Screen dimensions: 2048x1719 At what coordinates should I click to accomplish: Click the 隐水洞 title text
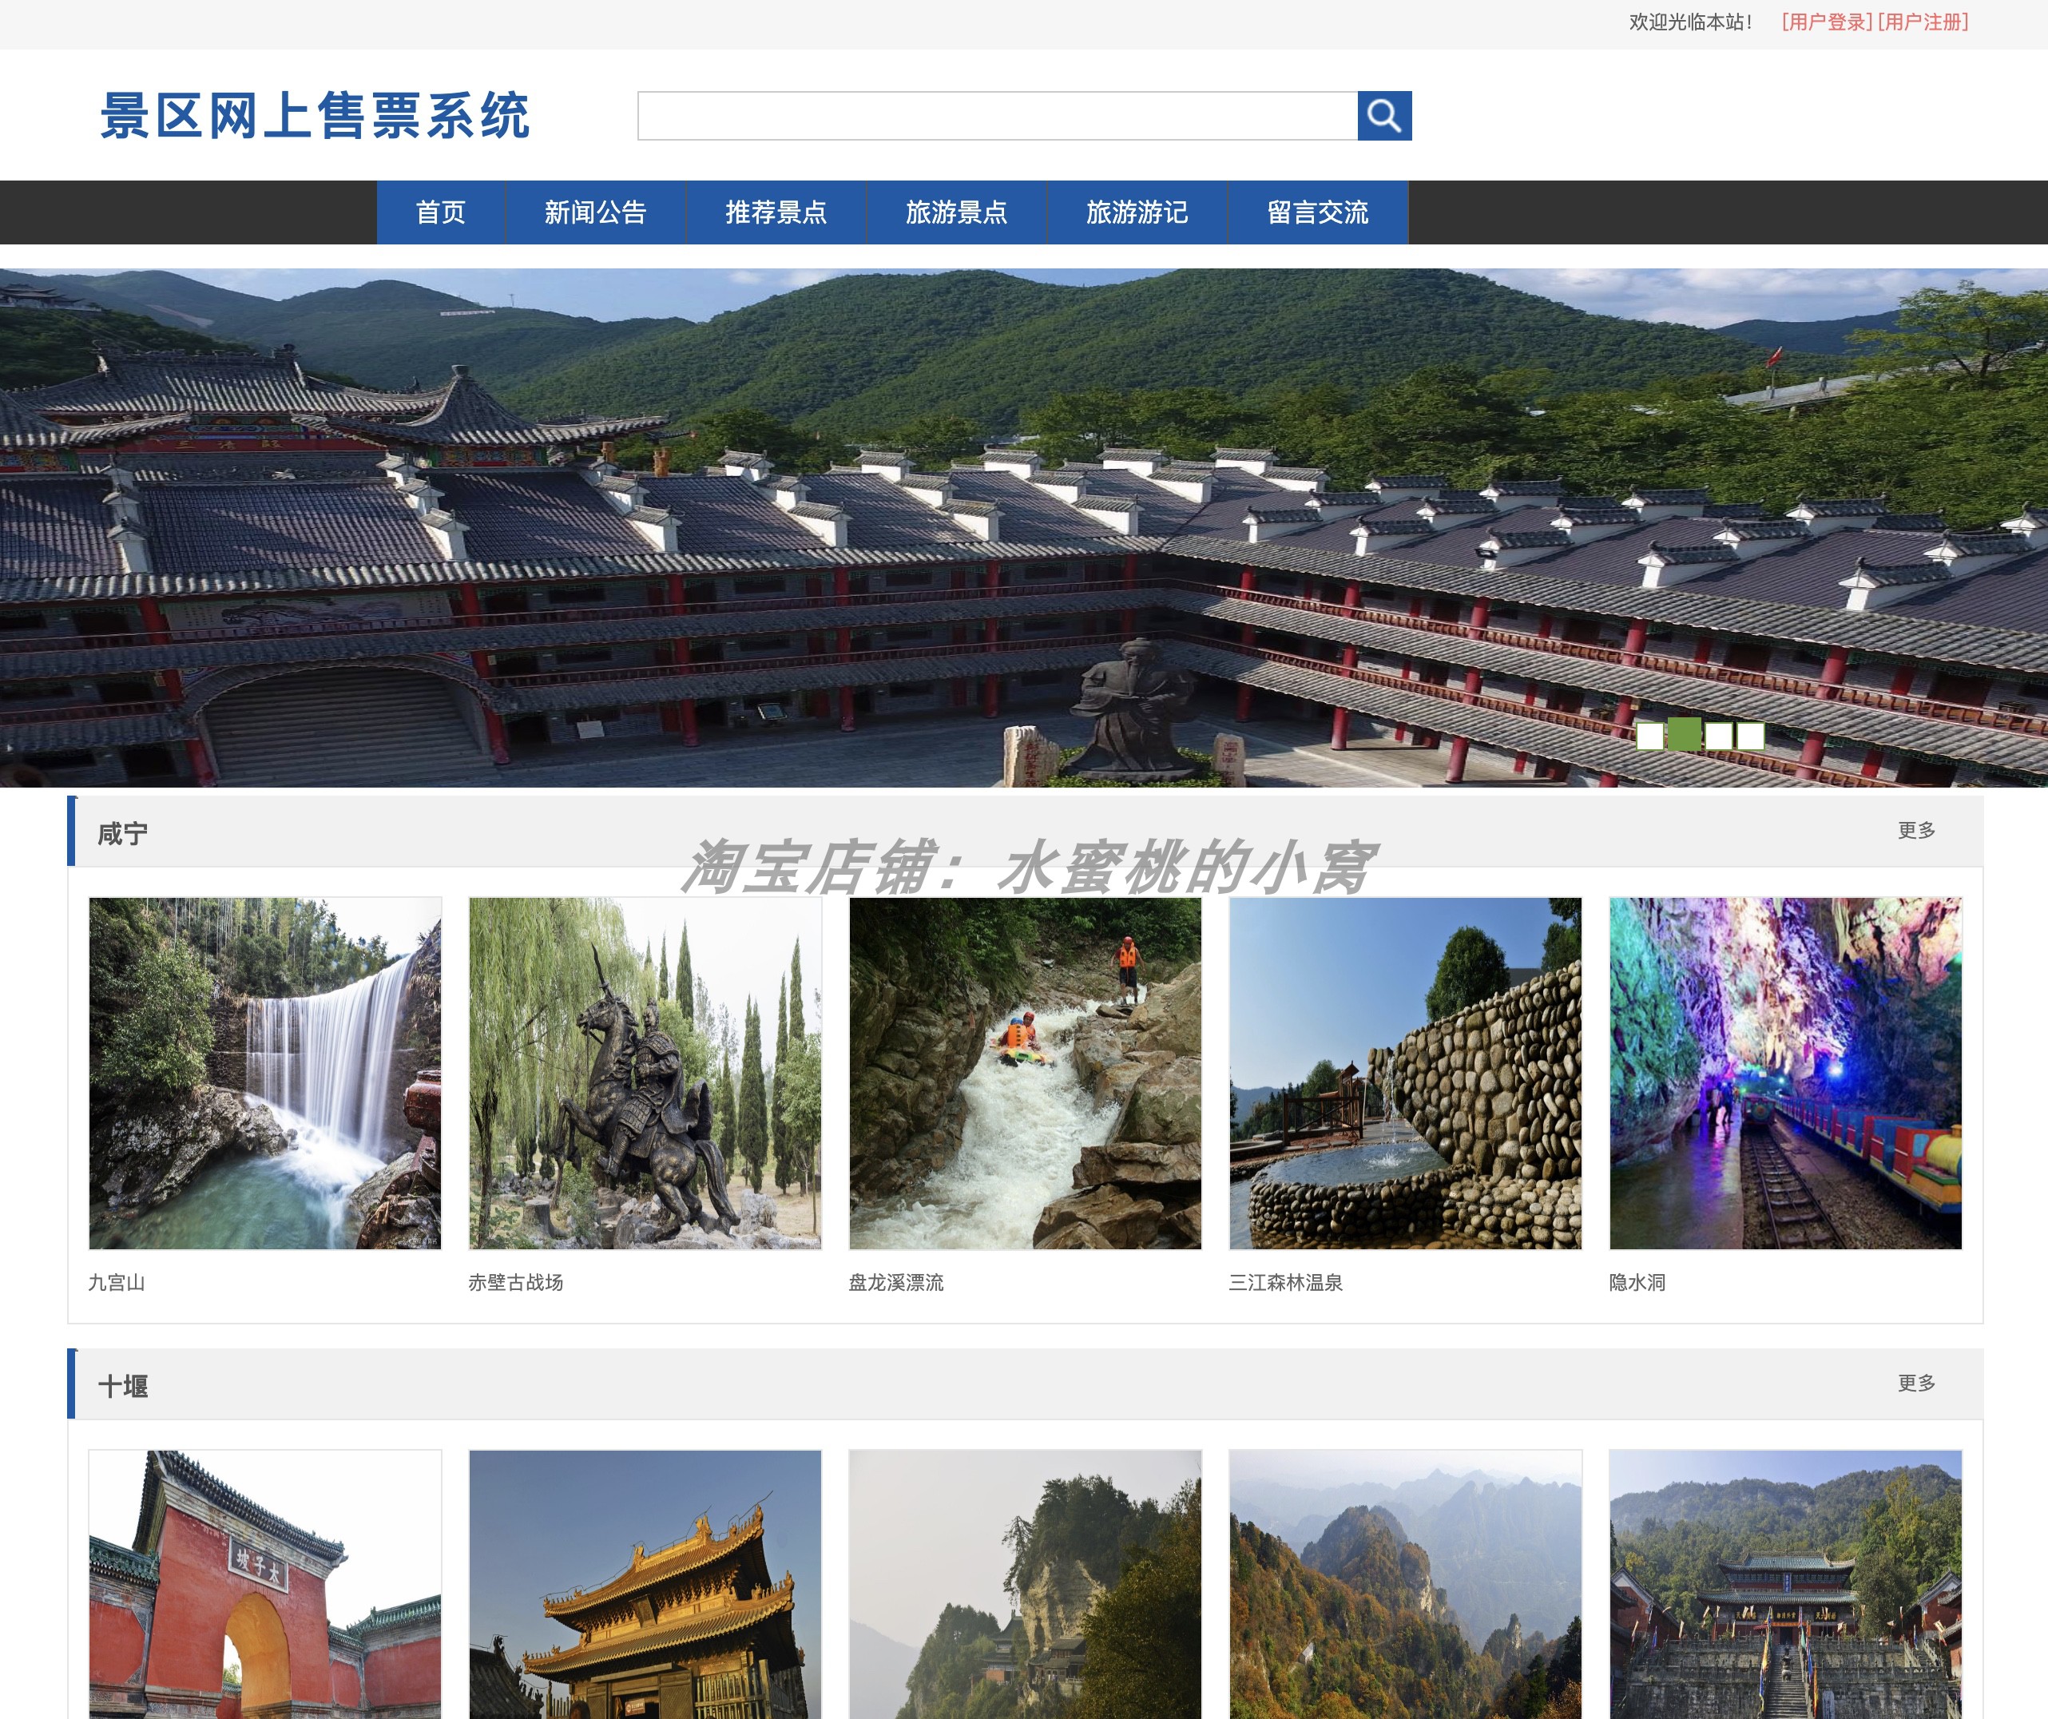1637,1282
